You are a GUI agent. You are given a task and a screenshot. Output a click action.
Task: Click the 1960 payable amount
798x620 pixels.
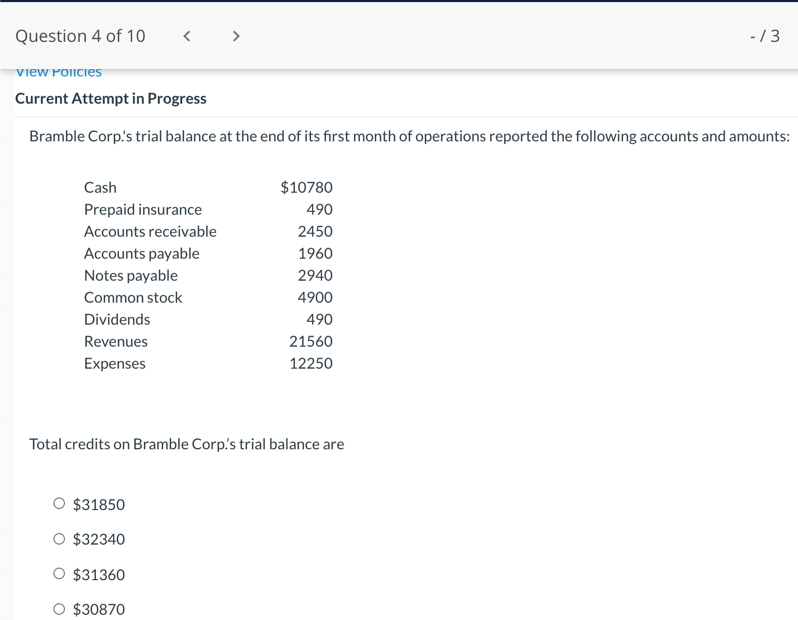pos(315,253)
